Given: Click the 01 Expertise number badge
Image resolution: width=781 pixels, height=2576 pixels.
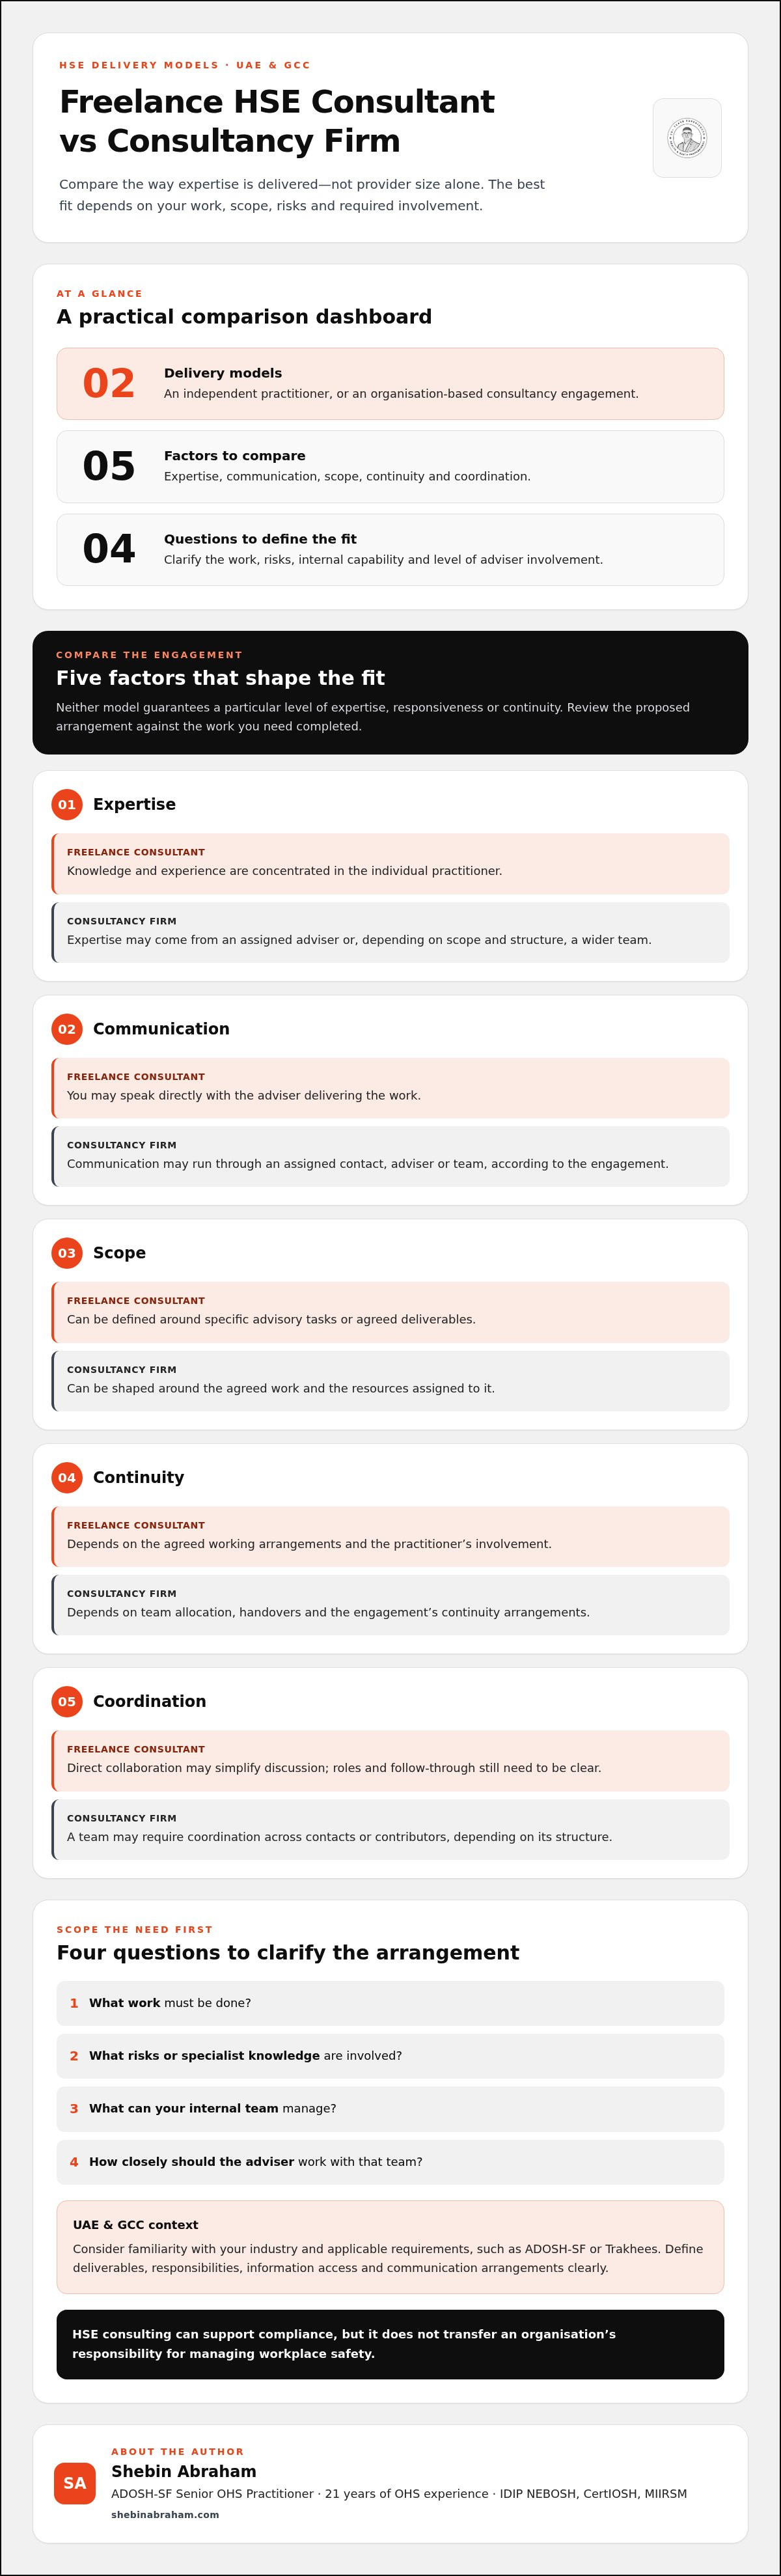Looking at the screenshot, I should click(x=67, y=804).
